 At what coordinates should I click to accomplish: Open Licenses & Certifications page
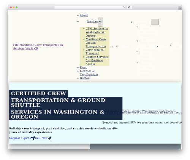pos(89,73)
